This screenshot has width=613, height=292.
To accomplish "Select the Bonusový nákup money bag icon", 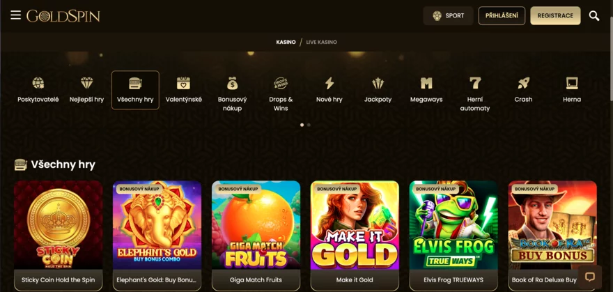I will (232, 83).
